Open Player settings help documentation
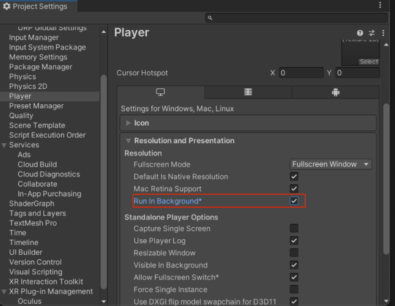 point(359,32)
